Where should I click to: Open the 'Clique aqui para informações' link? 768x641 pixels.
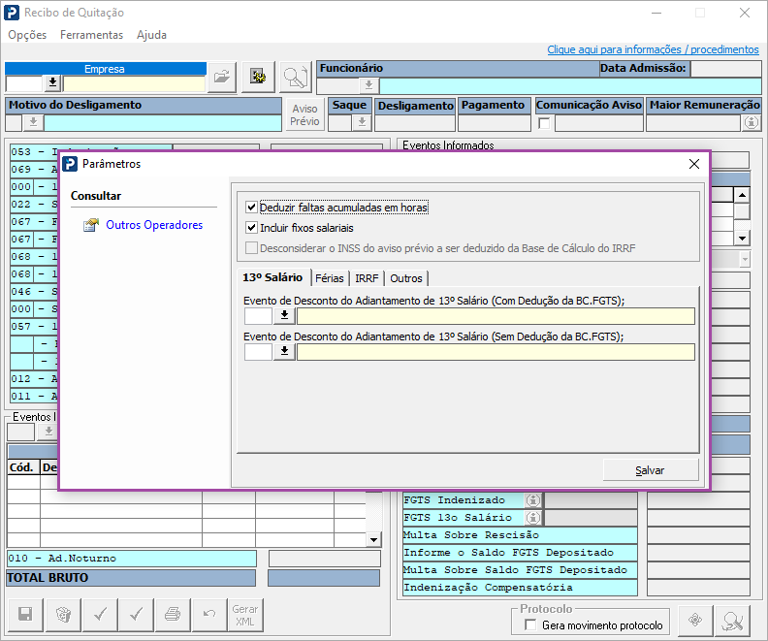pos(653,49)
